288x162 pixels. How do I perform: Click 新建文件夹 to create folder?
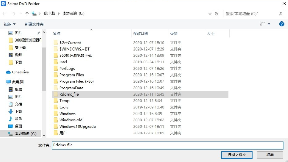[x=34, y=24]
